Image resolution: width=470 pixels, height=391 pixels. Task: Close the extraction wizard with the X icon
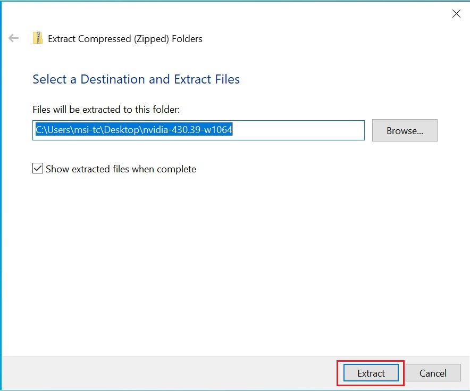point(456,13)
